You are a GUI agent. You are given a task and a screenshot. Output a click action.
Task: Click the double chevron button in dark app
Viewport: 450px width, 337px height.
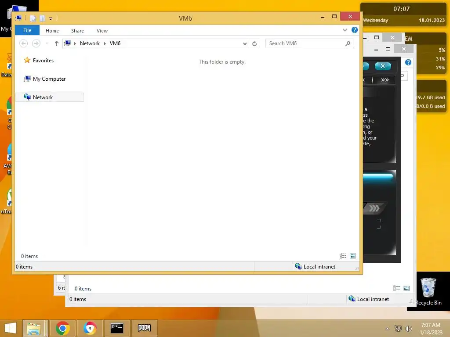click(385, 80)
